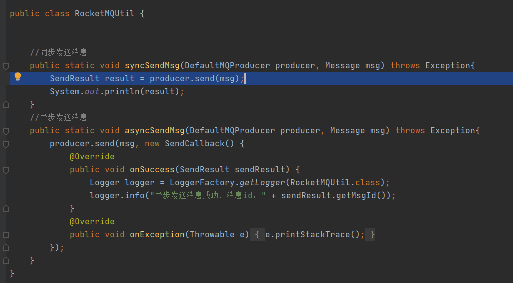Click fold-end marker at asyncSendMsg closing brace
This screenshot has width=520, height=283.
click(x=6, y=261)
